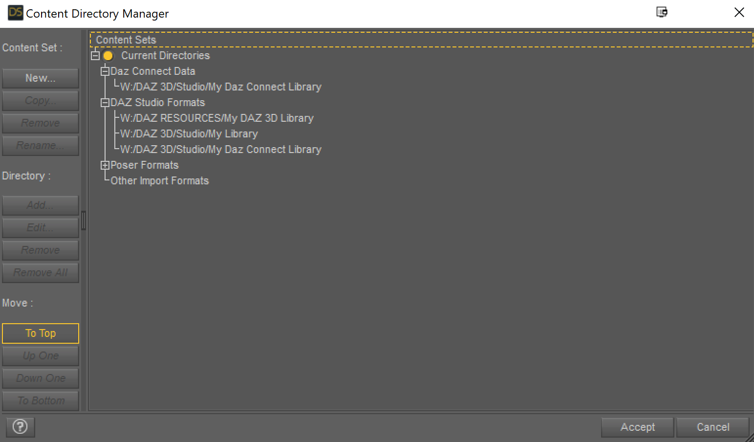Click the Down One button
Viewport: 754px width, 442px height.
tap(41, 378)
